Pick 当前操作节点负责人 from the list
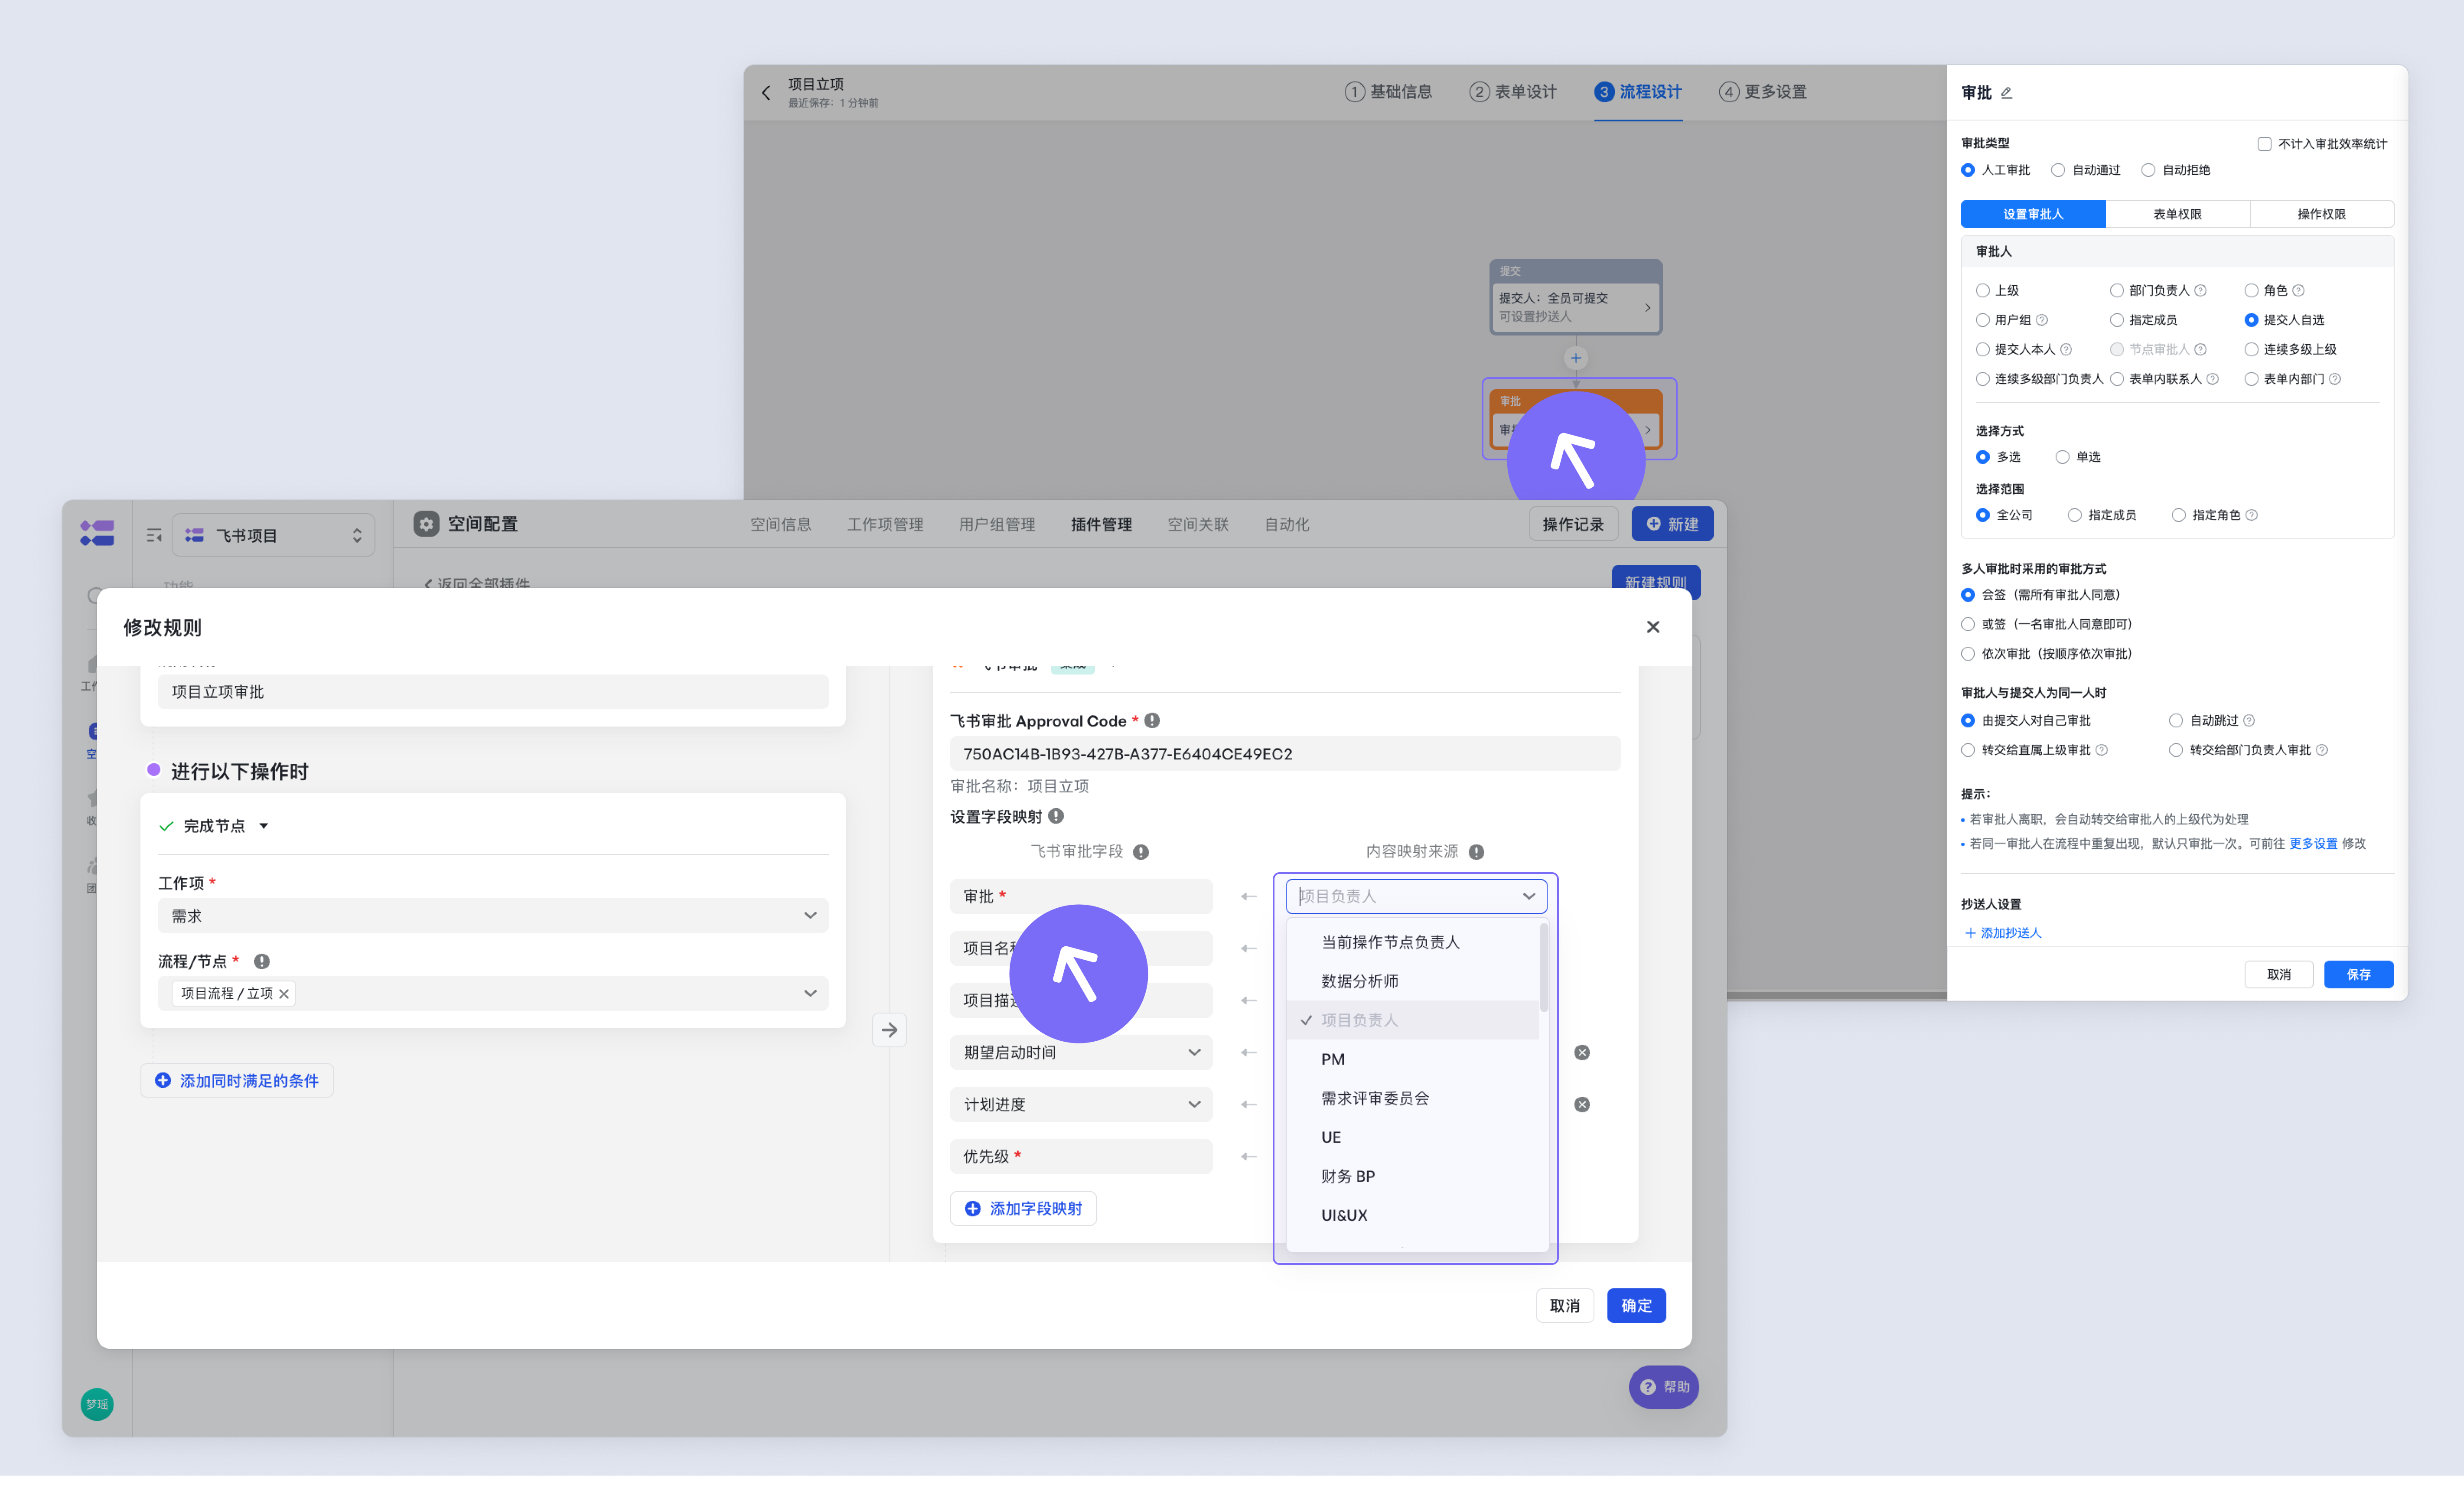This screenshot has width=2464, height=1486. point(1412,942)
